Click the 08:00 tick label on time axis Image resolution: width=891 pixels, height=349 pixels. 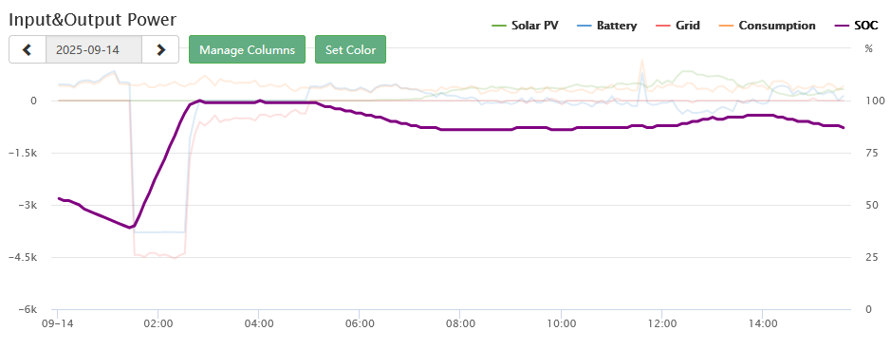(x=460, y=324)
